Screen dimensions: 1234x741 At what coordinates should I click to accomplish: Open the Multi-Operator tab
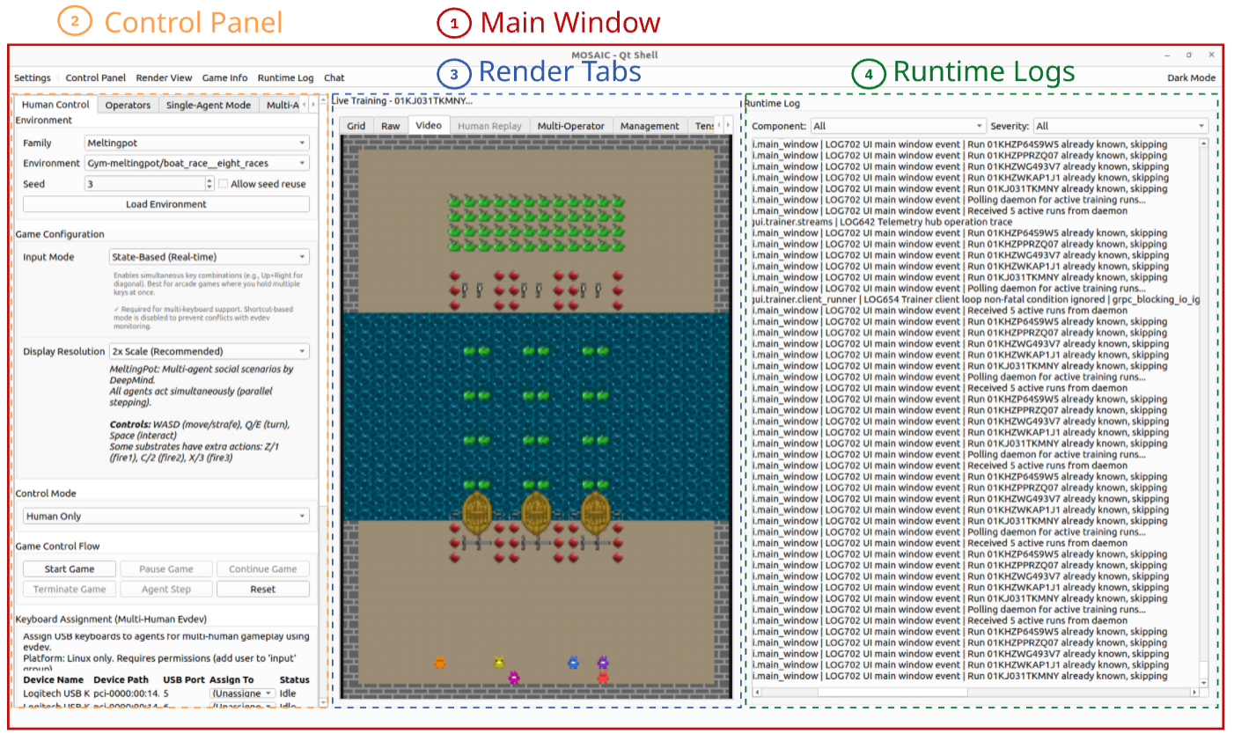point(570,126)
